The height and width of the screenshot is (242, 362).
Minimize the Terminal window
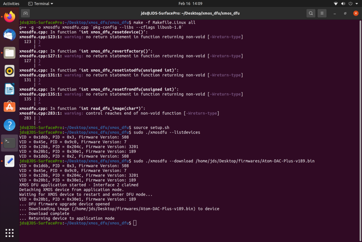pyautogui.click(x=334, y=13)
